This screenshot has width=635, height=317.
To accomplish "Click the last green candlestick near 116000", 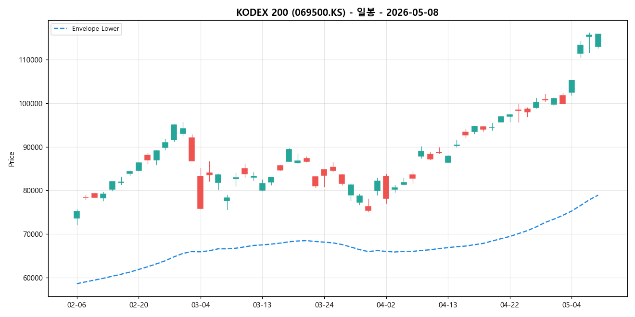I will 598,40.
